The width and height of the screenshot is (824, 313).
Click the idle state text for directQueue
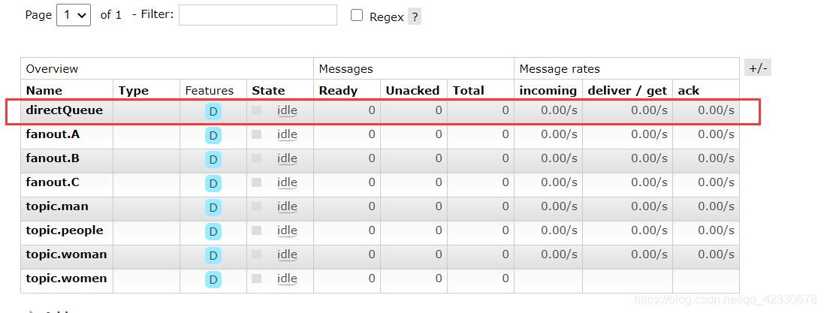pyautogui.click(x=287, y=111)
